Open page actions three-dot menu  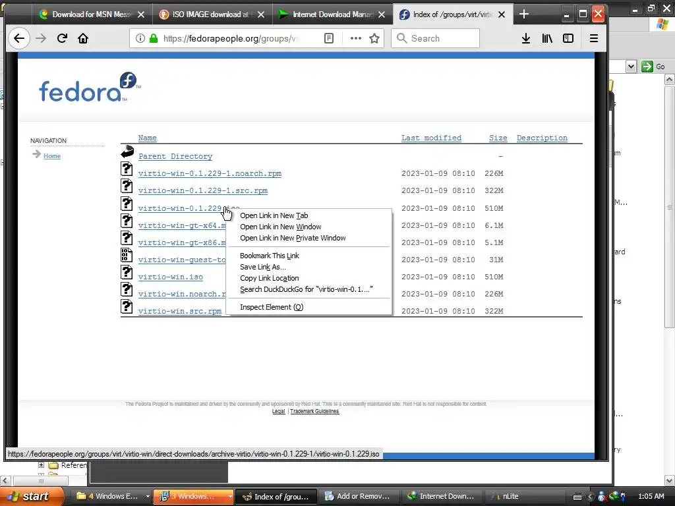(x=355, y=38)
